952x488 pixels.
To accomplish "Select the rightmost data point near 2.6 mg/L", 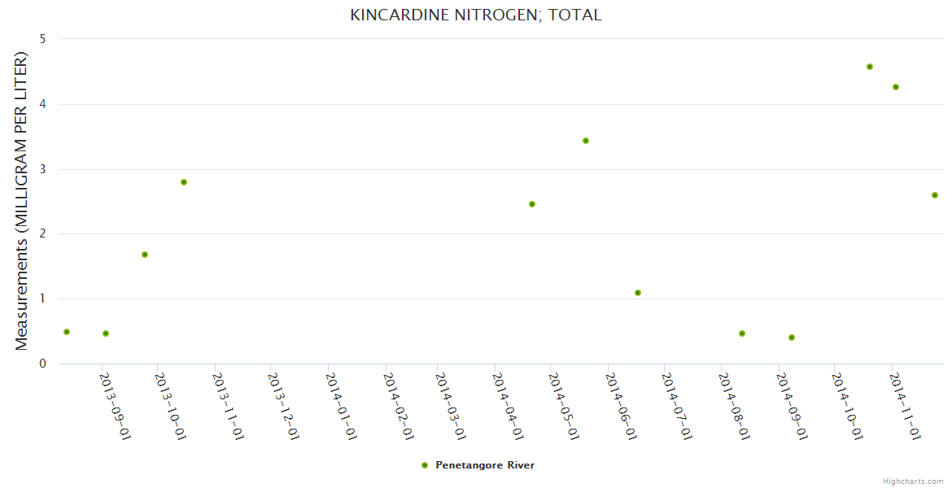I will (x=935, y=195).
